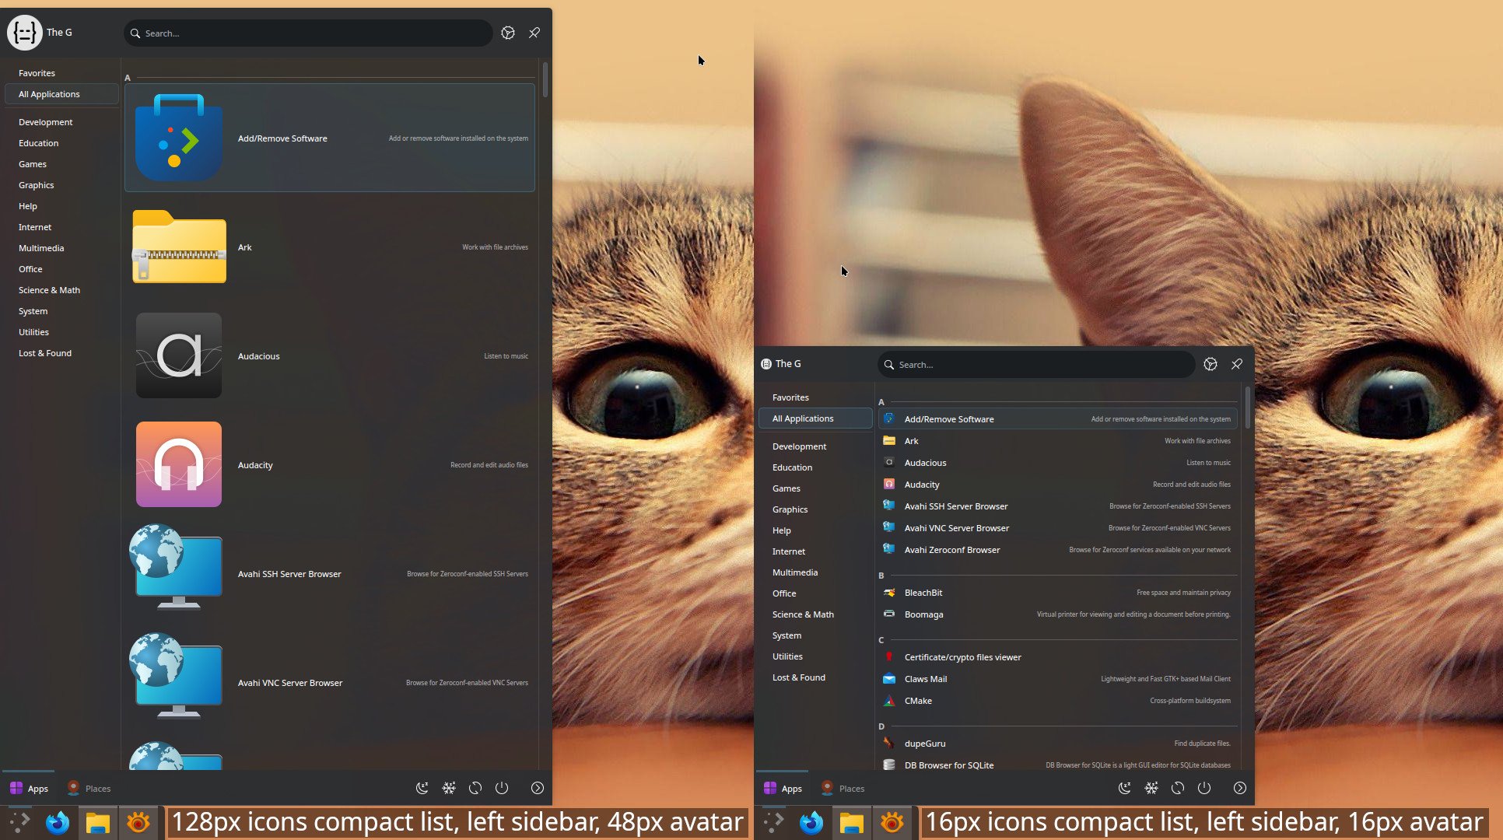Show more power options in the left launcher
Viewport: 1503px width, 840px height.
[x=538, y=788]
